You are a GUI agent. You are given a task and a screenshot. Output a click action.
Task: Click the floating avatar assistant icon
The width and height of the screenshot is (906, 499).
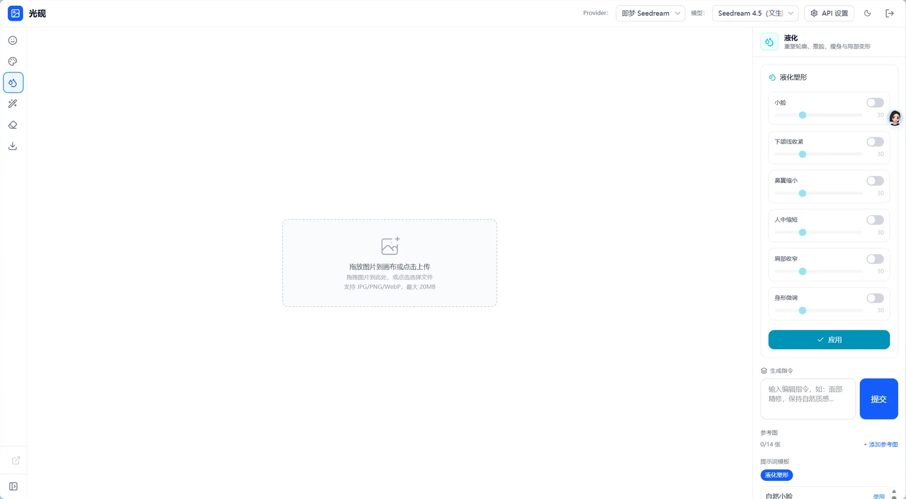(895, 117)
